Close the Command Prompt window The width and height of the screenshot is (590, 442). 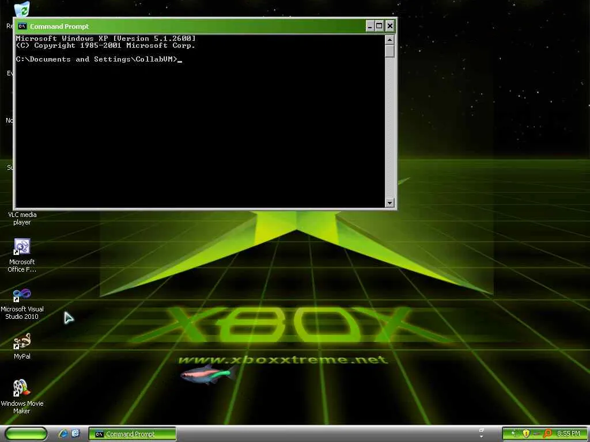390,26
